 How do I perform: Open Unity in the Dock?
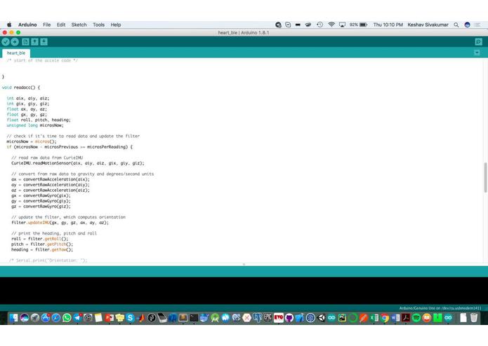pos(321,318)
